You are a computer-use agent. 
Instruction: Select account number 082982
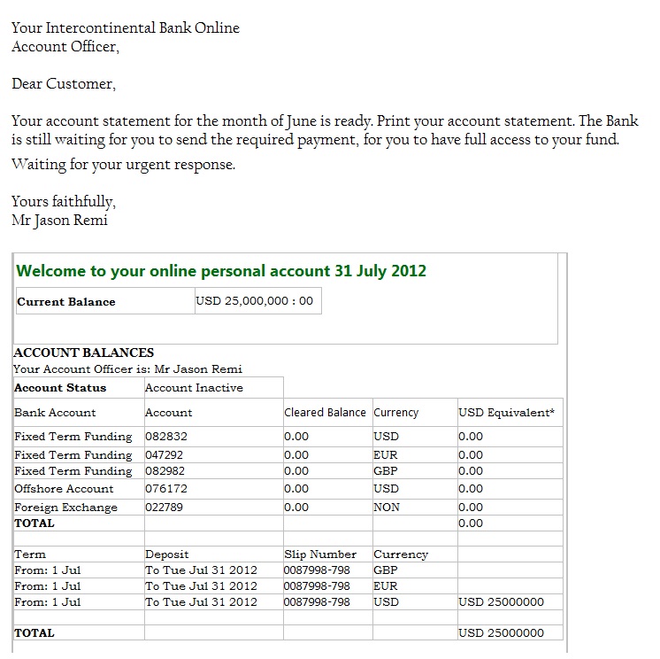tap(165, 471)
